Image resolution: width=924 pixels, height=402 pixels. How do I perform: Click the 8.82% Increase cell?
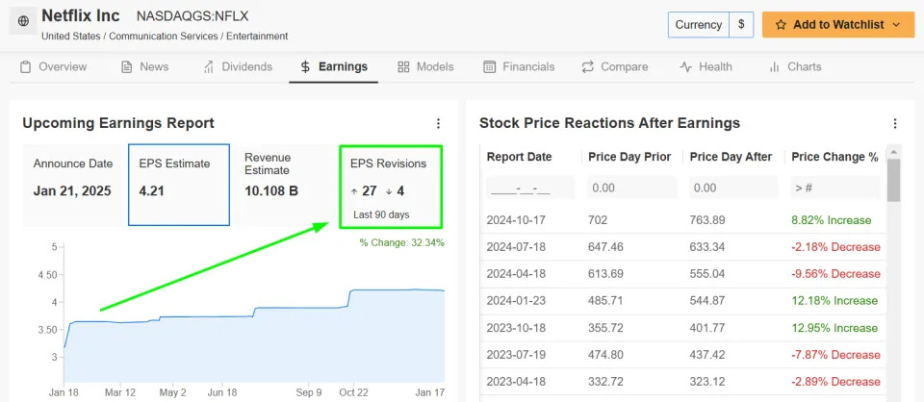[x=831, y=220]
